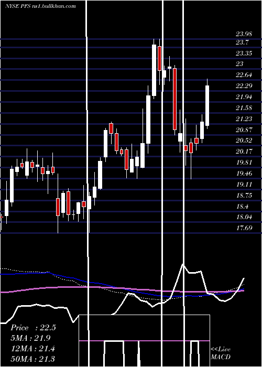Click the 23.98 price axis label
Image resolution: width=262 pixels, height=367 pixels.
[244, 34]
